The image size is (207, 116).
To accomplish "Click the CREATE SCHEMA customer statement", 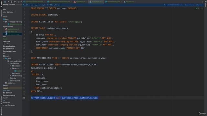I will pos(45,15).
